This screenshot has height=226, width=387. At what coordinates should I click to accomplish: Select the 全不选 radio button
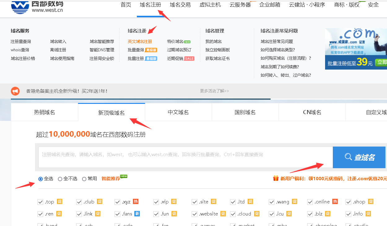(x=60, y=179)
